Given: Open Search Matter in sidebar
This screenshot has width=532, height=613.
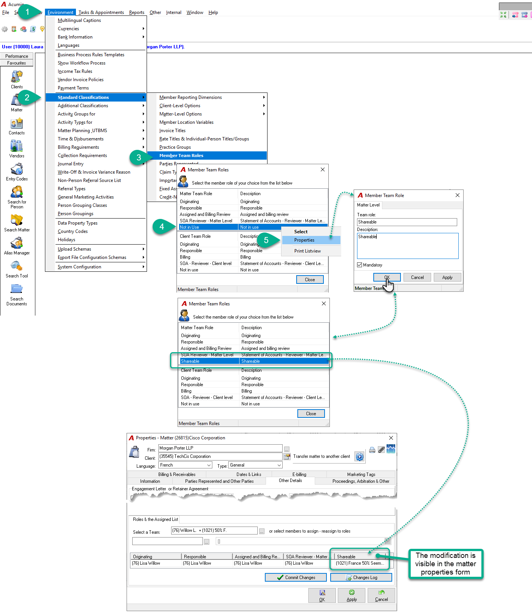Looking at the screenshot, I should click(17, 223).
